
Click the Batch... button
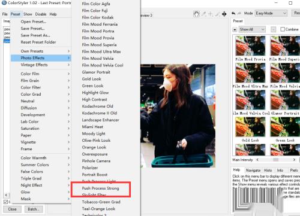pos(34,209)
